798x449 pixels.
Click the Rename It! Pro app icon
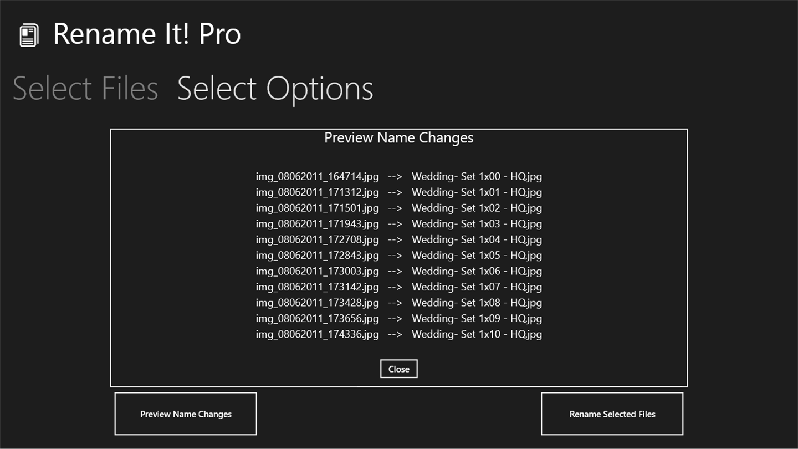[29, 35]
